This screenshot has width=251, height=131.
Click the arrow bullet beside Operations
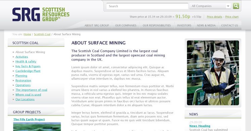tap(13, 85)
